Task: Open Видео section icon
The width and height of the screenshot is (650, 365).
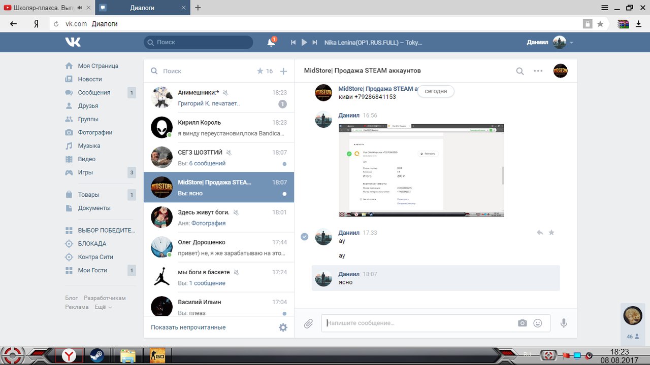Action: point(69,159)
